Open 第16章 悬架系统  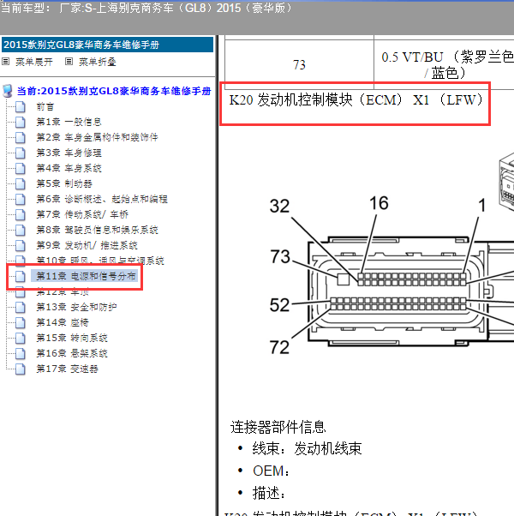click(72, 353)
